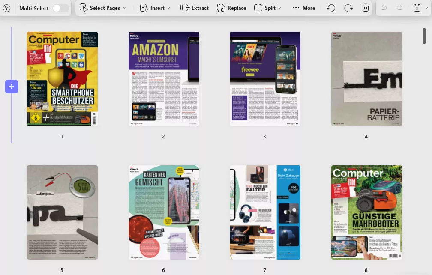Open the More options menu
432x275 pixels.
coord(304,8)
